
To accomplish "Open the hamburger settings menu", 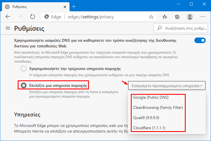I will pyautogui.click(x=8, y=28).
